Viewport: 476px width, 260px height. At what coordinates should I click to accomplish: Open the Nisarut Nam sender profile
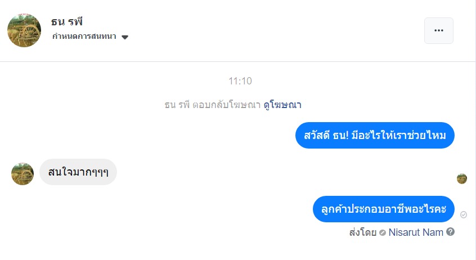point(416,232)
